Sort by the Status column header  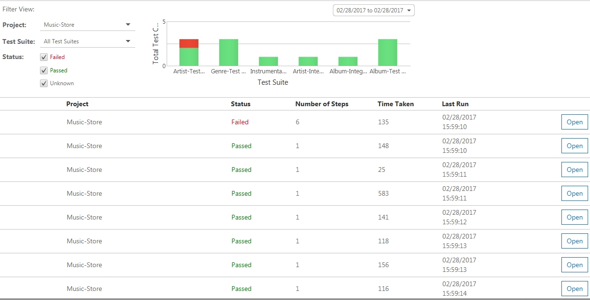240,104
